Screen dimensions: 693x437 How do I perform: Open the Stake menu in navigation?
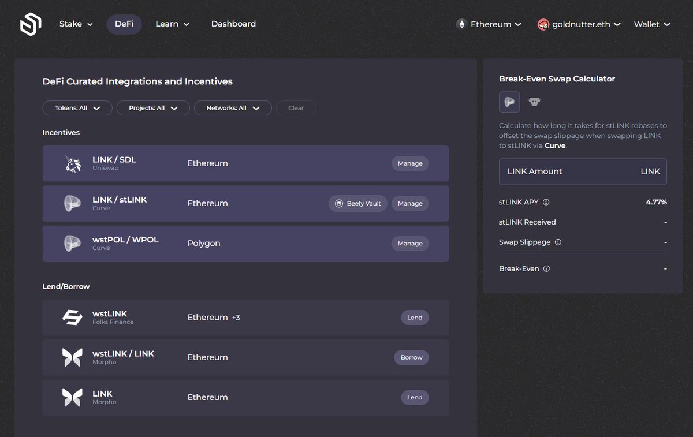click(x=76, y=24)
